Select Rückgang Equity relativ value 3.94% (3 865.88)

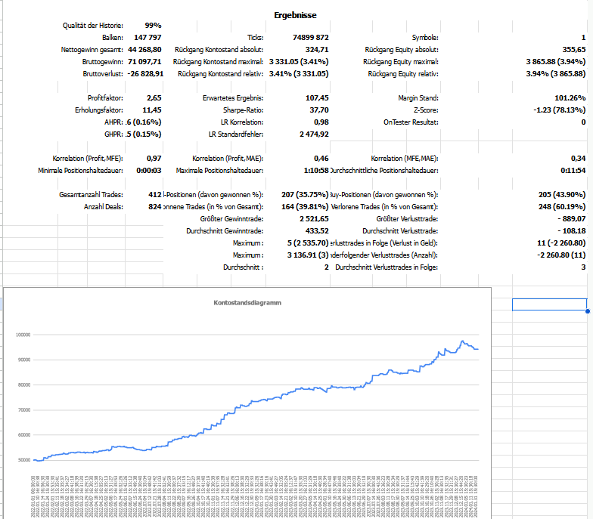(x=555, y=74)
